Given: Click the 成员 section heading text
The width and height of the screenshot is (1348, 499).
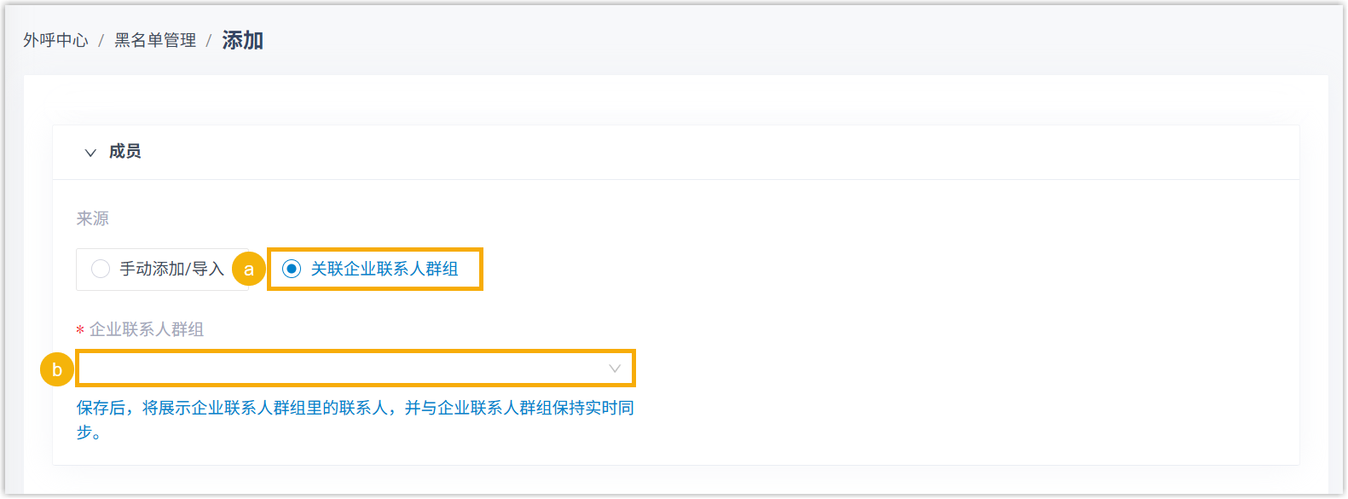Looking at the screenshot, I should pyautogui.click(x=125, y=152).
